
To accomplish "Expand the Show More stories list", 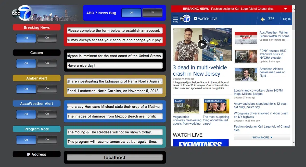I will 262,137.
